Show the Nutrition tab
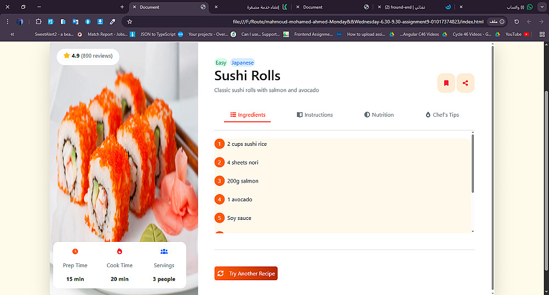549x295 pixels. 379,115
